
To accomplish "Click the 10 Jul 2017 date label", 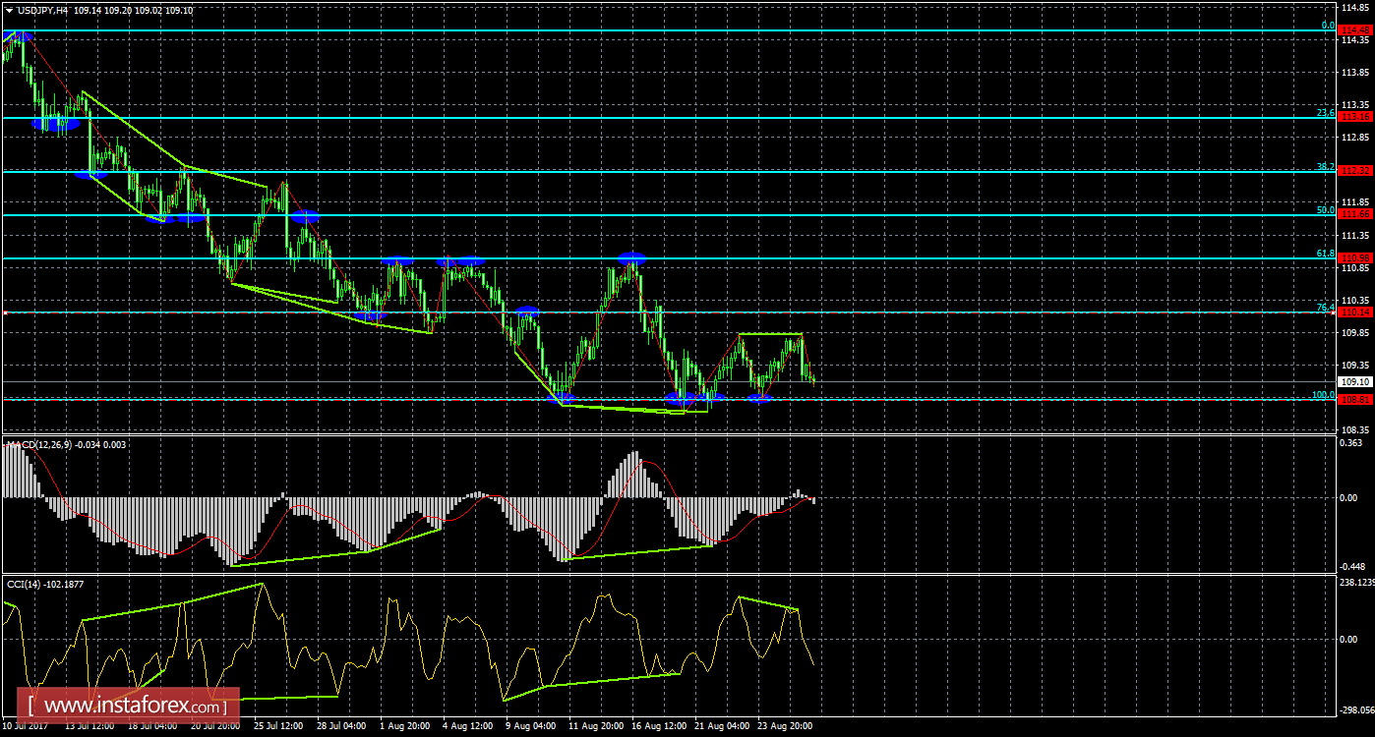I will pos(27,726).
